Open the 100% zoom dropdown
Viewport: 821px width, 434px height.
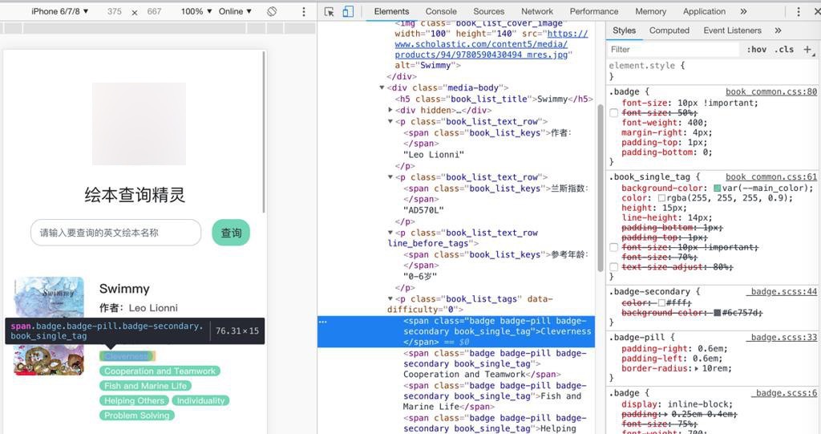(x=196, y=11)
